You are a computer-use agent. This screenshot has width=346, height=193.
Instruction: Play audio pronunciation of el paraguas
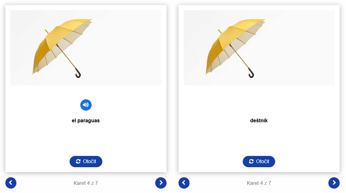point(86,105)
